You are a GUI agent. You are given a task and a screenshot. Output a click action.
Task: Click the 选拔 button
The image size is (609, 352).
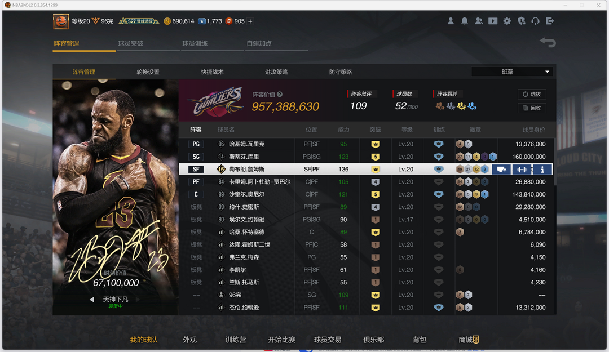(x=532, y=95)
